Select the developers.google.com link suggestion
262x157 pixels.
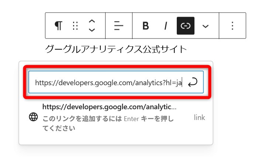pyautogui.click(x=116, y=117)
